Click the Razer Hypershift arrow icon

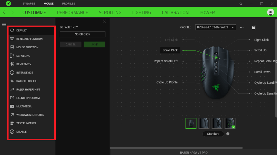point(12,89)
